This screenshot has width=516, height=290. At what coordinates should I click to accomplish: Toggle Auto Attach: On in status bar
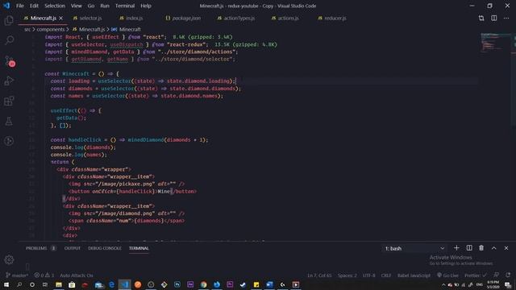77,275
